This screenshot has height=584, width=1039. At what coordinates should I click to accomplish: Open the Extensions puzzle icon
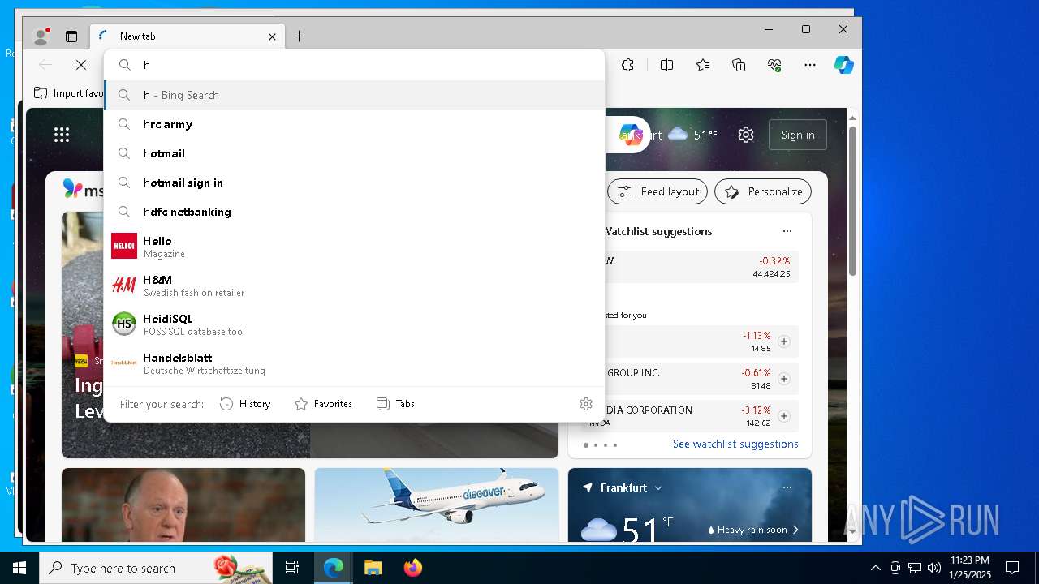tap(627, 65)
